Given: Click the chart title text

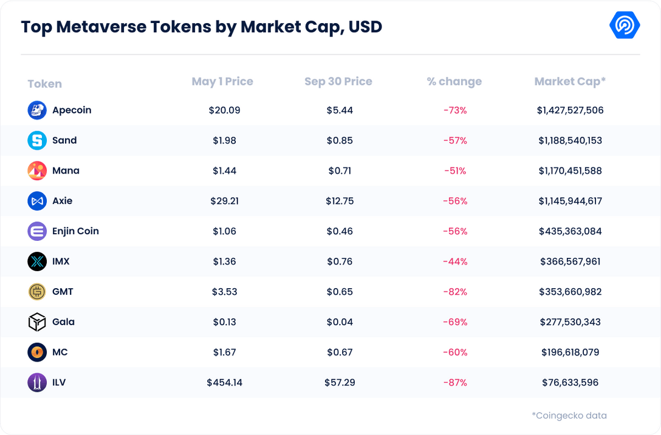Looking at the screenshot, I should [x=202, y=27].
